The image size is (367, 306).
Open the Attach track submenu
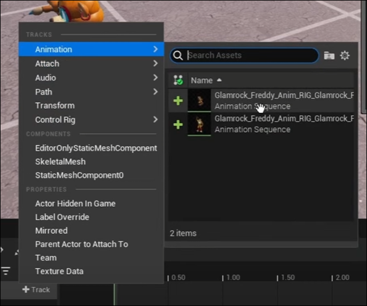click(91, 63)
